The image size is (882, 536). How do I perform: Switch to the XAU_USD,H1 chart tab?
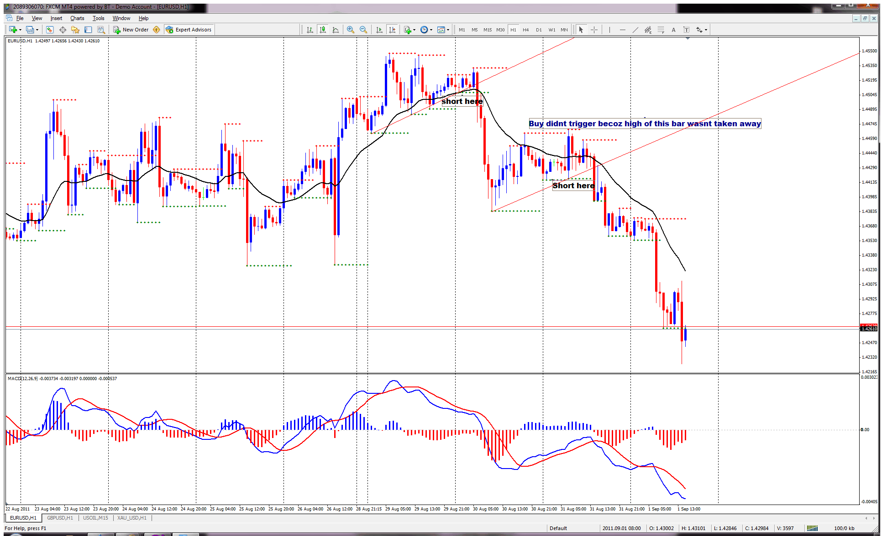(131, 518)
